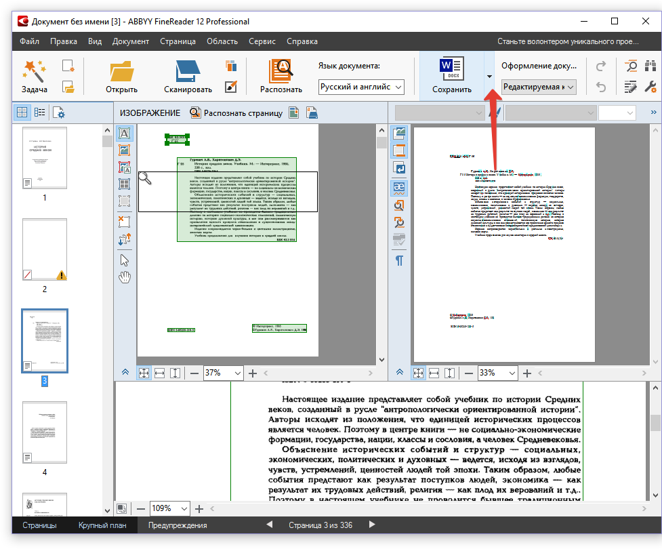
Task: Open the 37% image zoom dropdown
Action: click(237, 373)
